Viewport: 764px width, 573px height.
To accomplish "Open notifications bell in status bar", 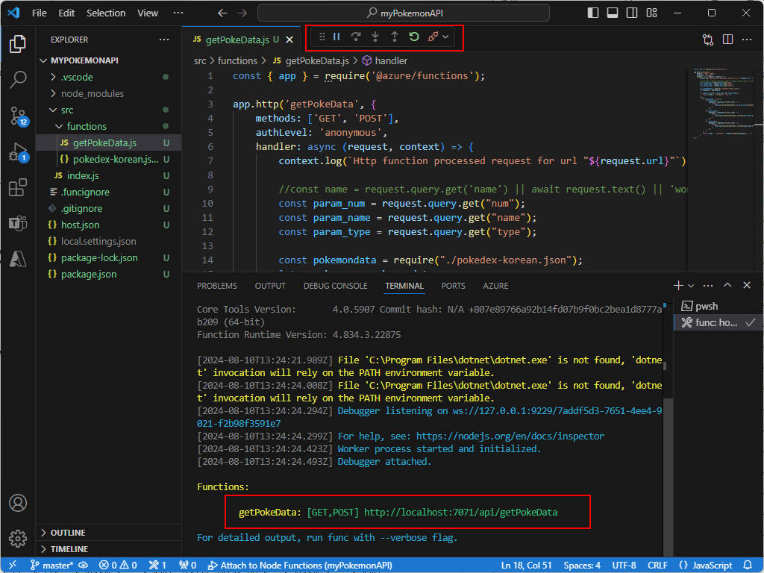I will pyautogui.click(x=748, y=566).
